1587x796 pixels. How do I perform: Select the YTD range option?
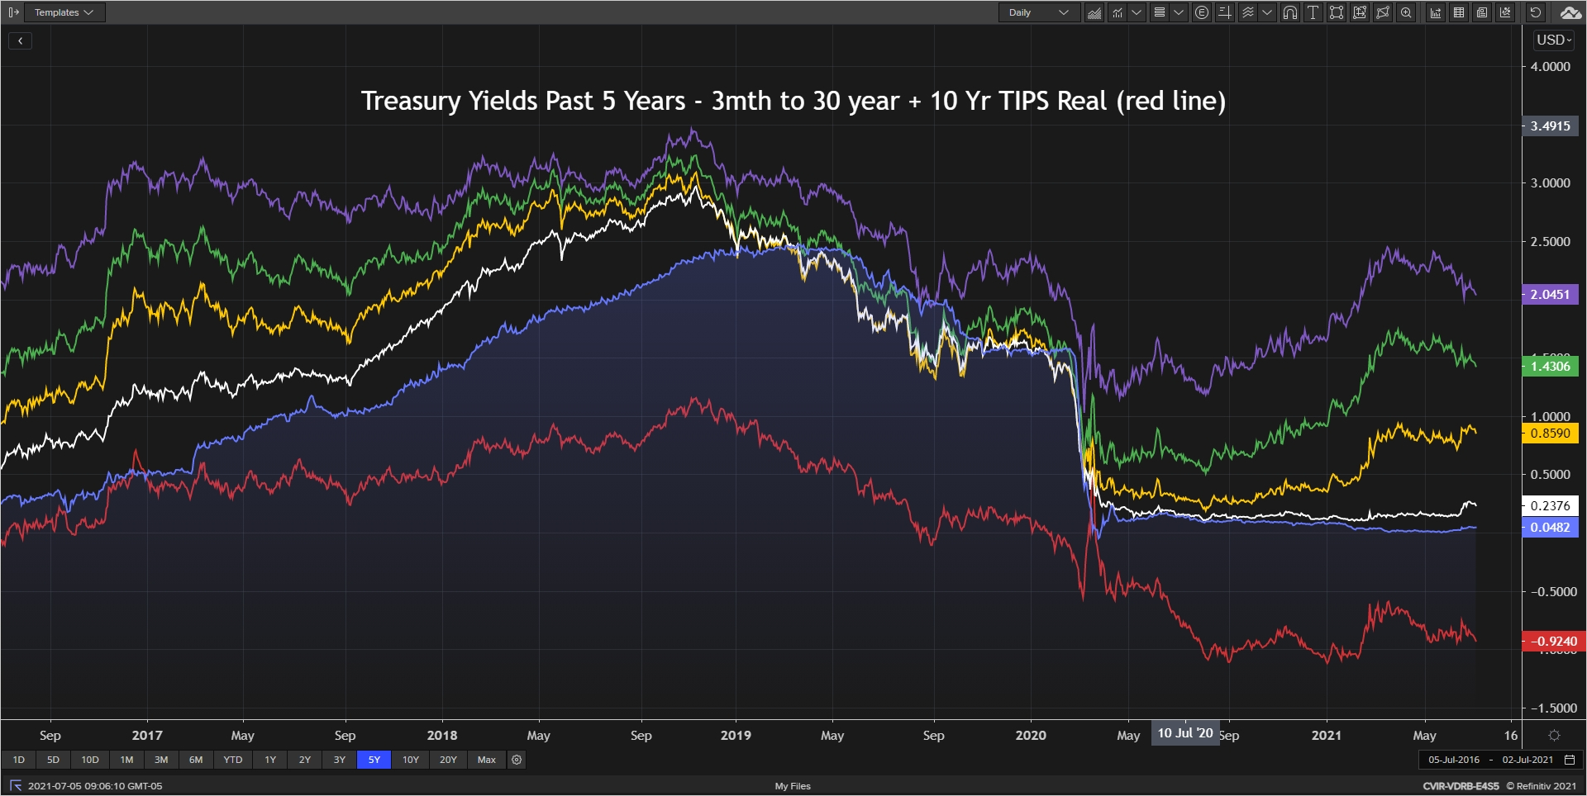(x=233, y=760)
